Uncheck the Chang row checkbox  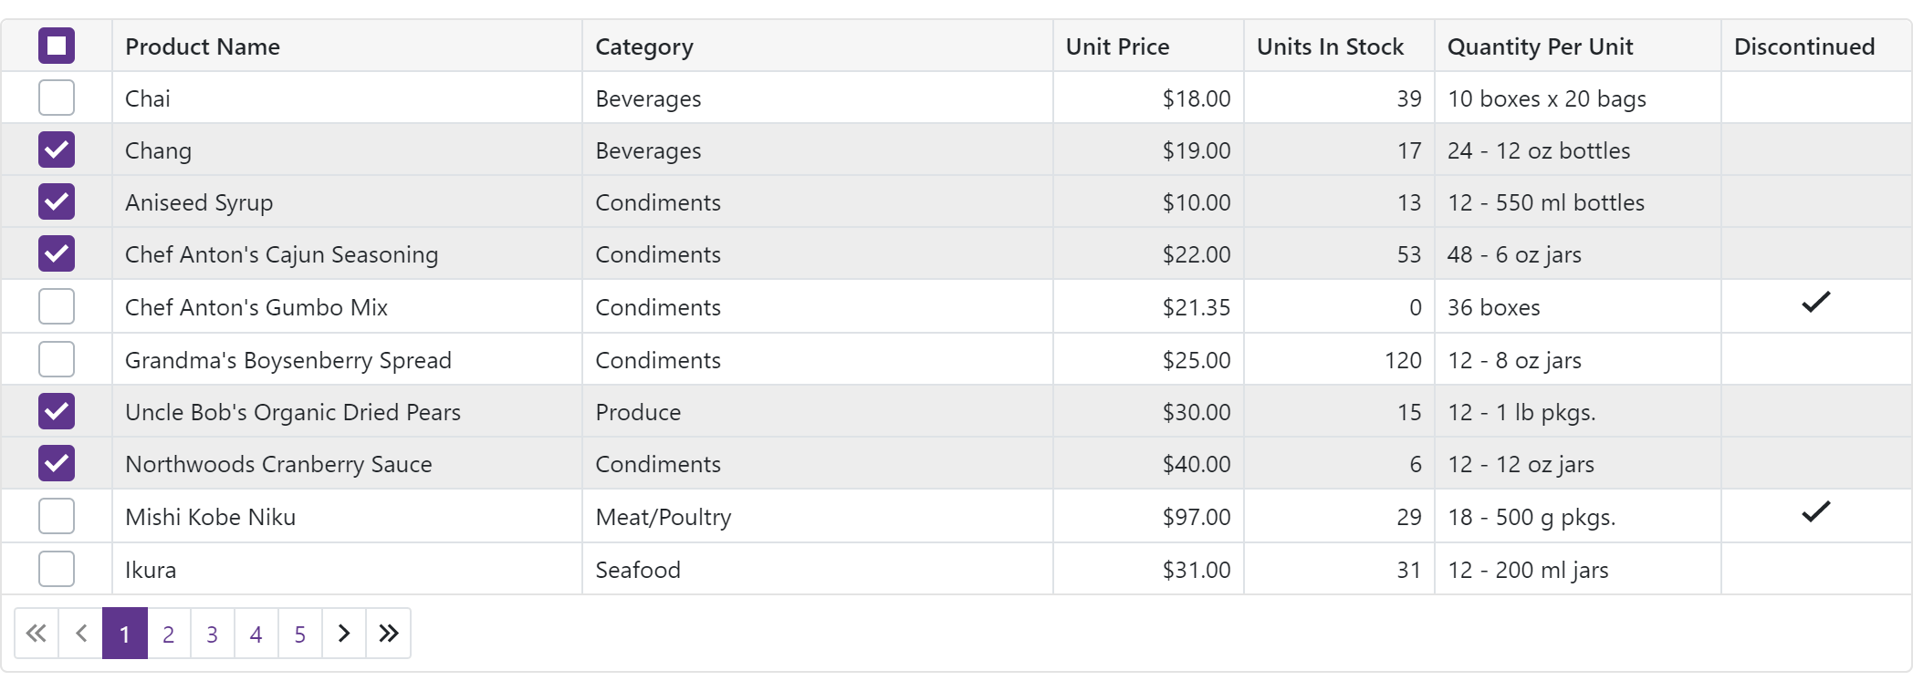(x=57, y=150)
